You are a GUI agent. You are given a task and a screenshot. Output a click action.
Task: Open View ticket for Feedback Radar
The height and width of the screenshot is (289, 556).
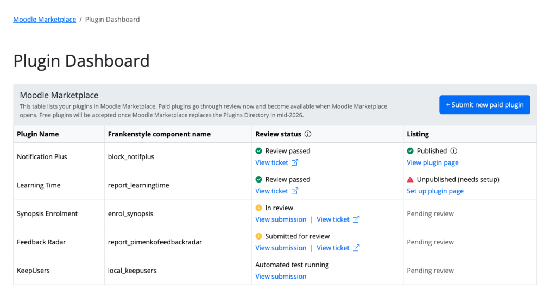333,248
